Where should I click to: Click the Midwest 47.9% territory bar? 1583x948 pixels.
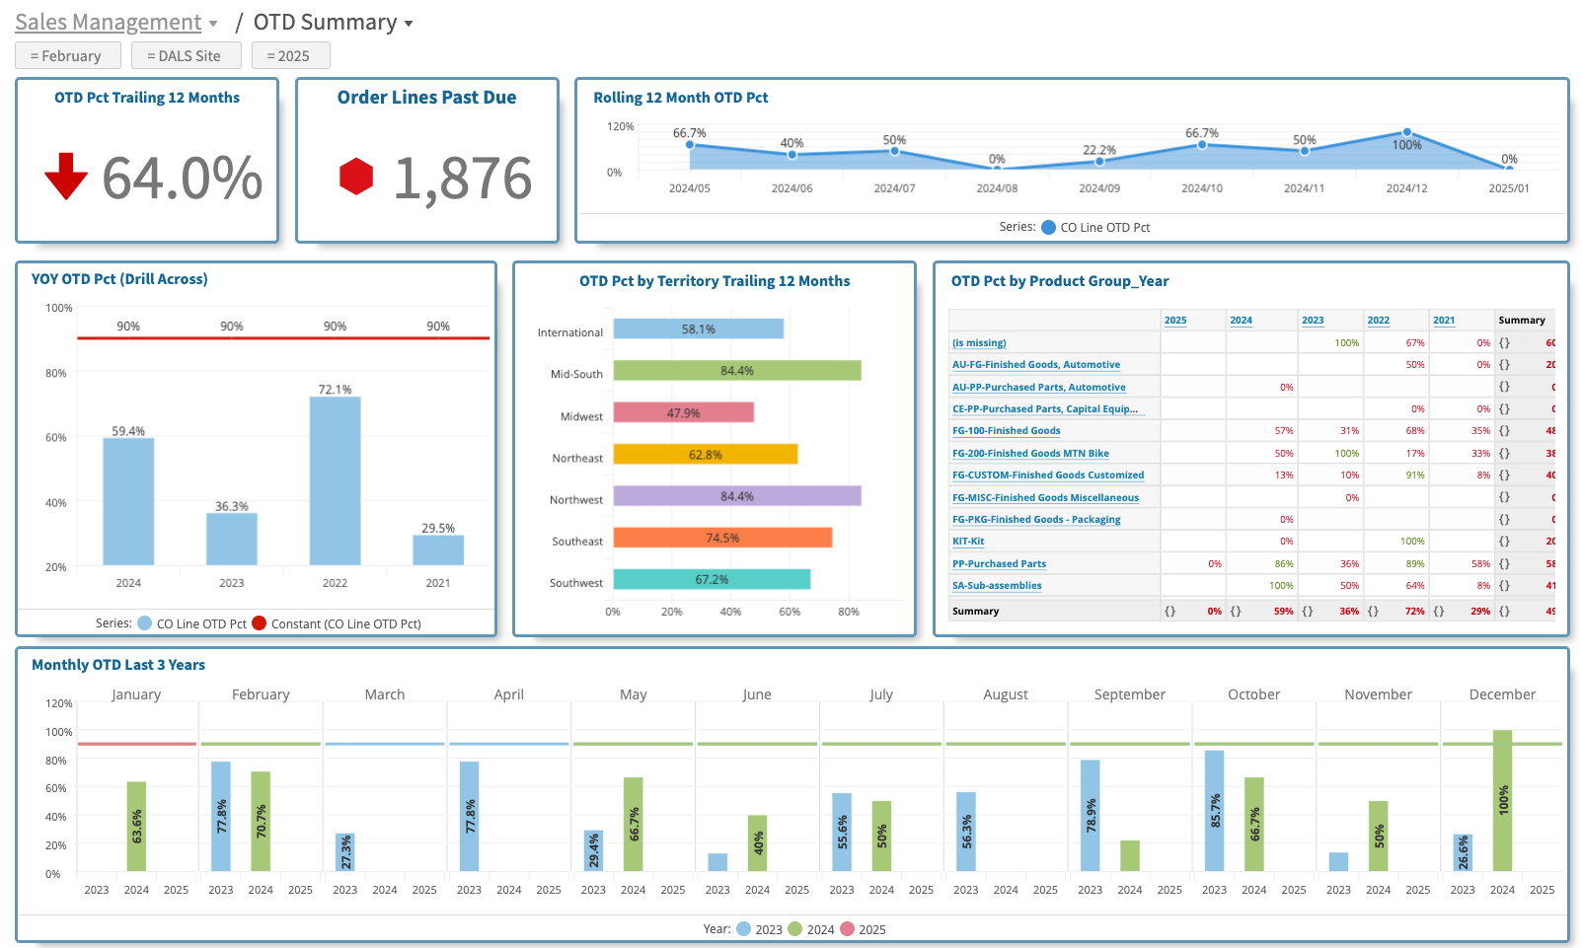(x=683, y=412)
